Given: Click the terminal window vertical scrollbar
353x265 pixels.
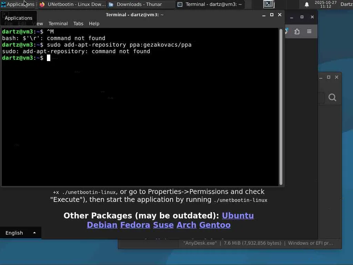Looking at the screenshot, I should click(x=281, y=107).
